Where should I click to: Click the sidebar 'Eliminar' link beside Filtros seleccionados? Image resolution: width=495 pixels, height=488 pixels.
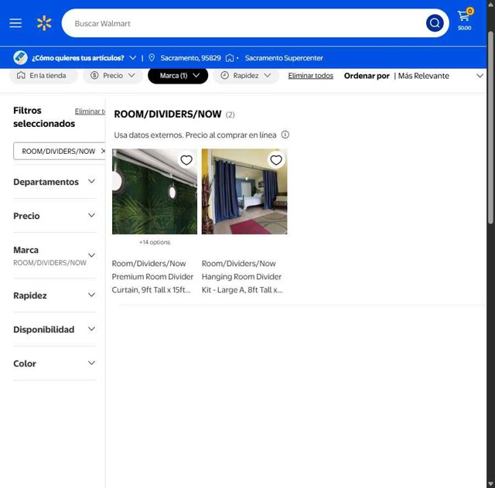point(90,111)
